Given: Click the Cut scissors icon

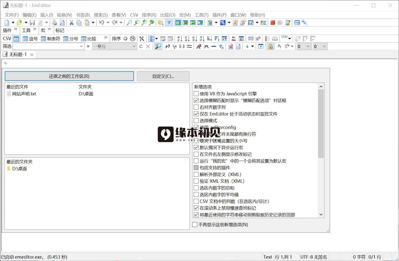Looking at the screenshot, I should 71,23.
